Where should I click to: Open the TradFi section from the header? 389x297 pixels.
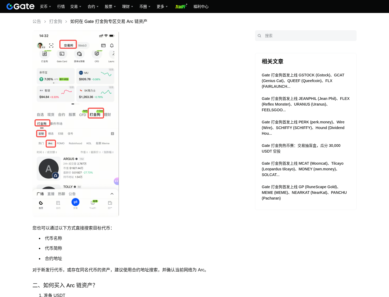(181, 6)
